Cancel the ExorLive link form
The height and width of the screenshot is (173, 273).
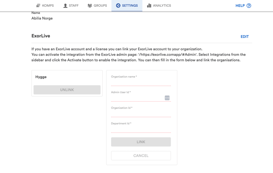(x=141, y=156)
